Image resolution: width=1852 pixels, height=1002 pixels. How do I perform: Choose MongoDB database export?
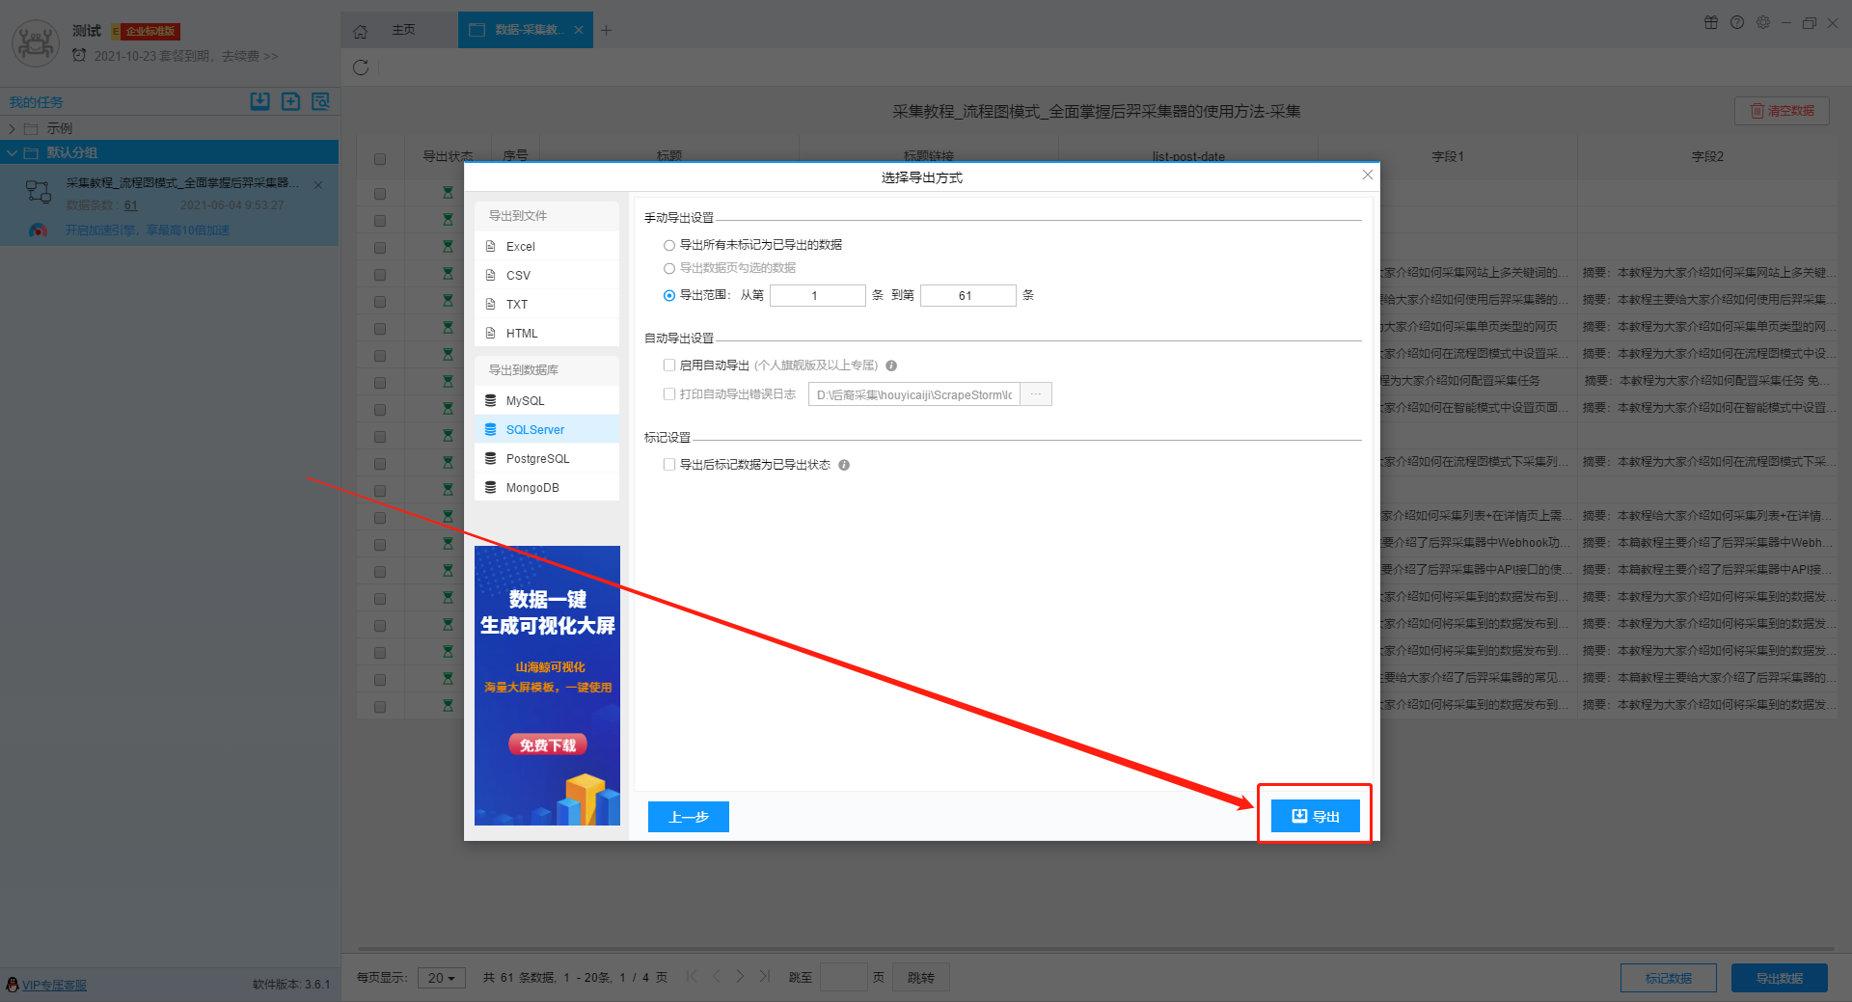coord(547,487)
